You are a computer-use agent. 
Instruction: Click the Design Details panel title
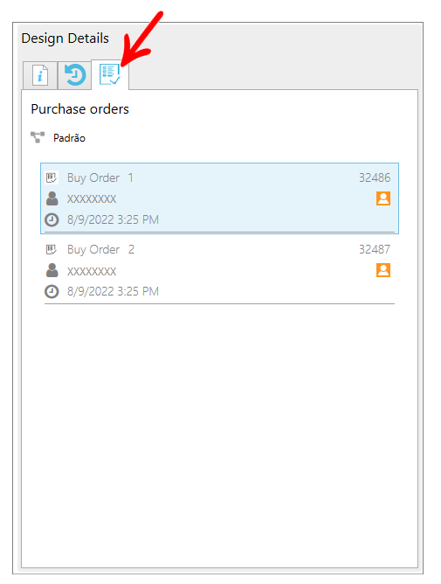tap(65, 38)
